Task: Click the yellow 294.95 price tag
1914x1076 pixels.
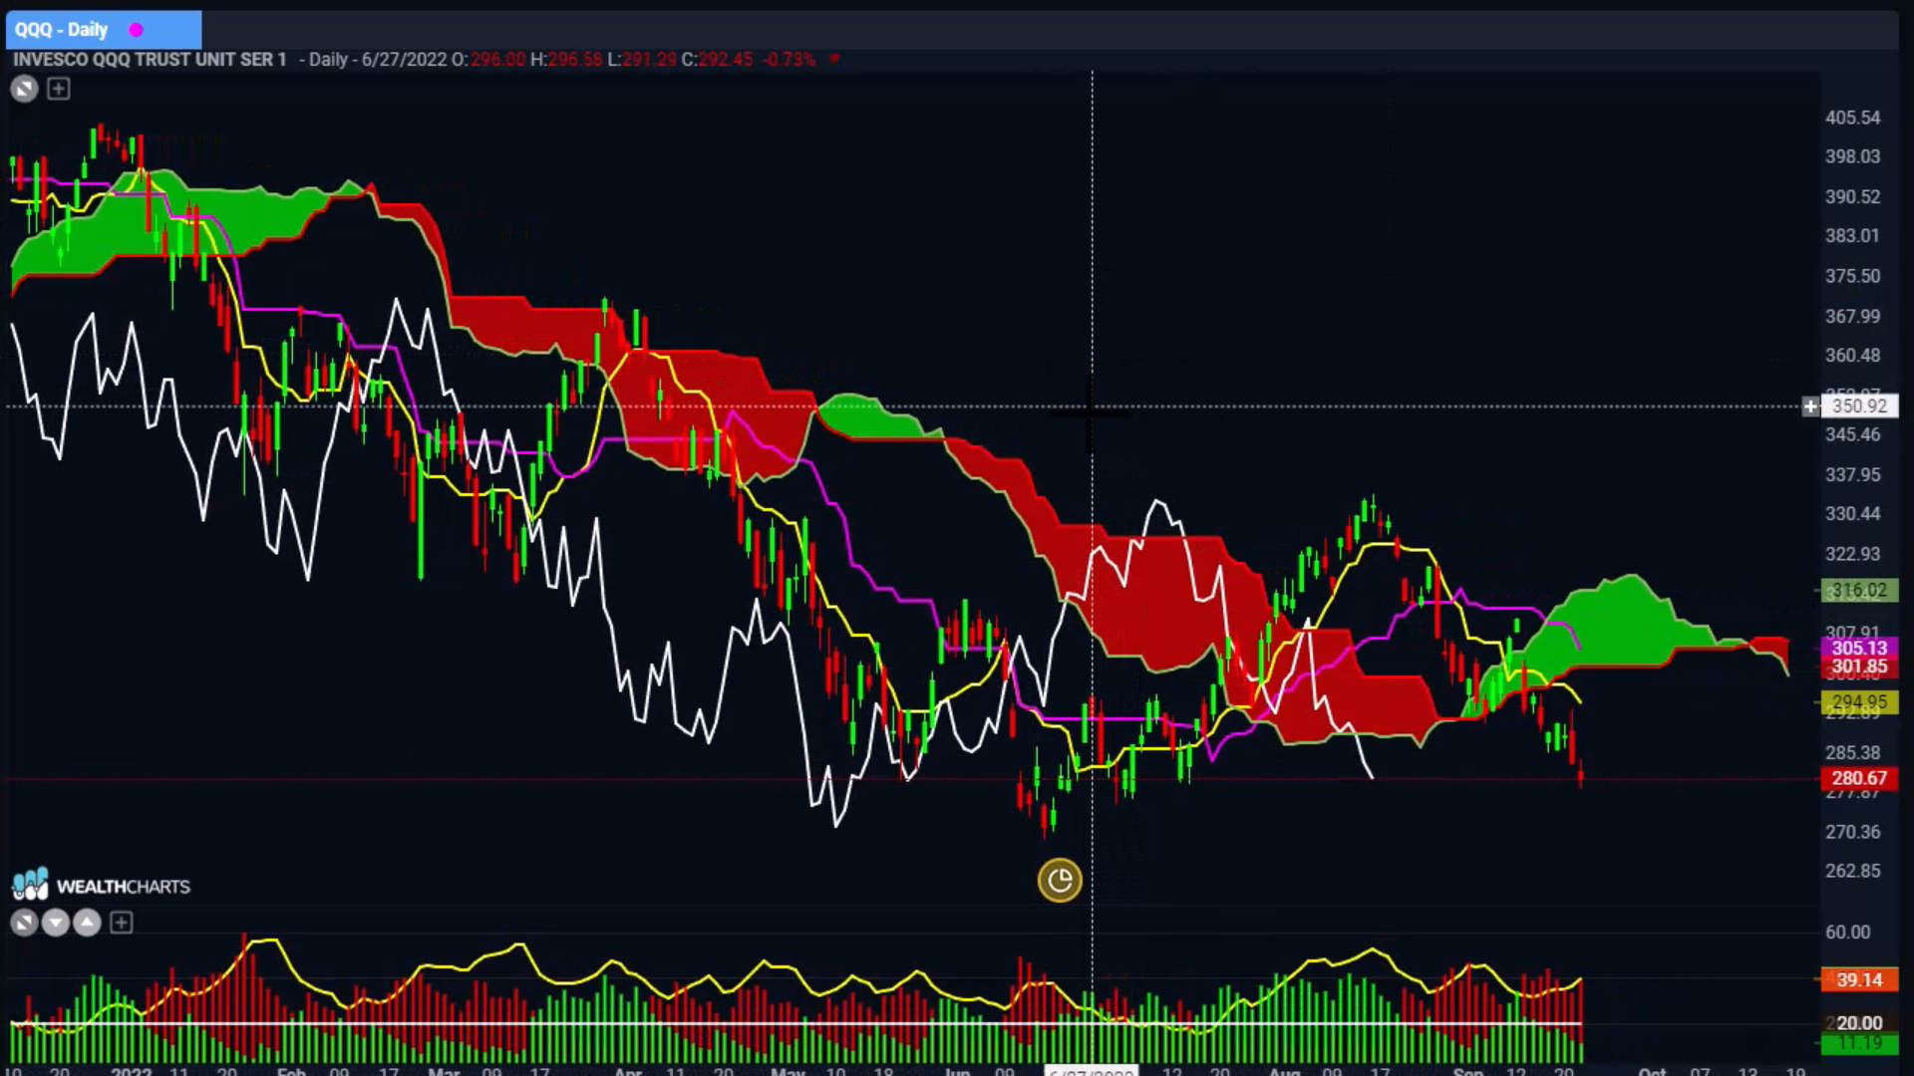Action: click(x=1860, y=702)
